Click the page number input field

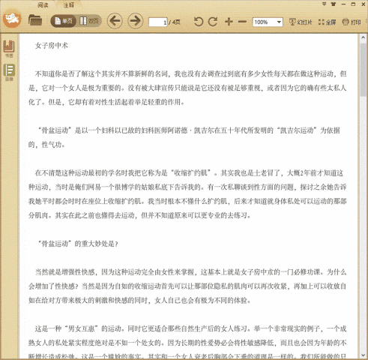[x=158, y=22]
